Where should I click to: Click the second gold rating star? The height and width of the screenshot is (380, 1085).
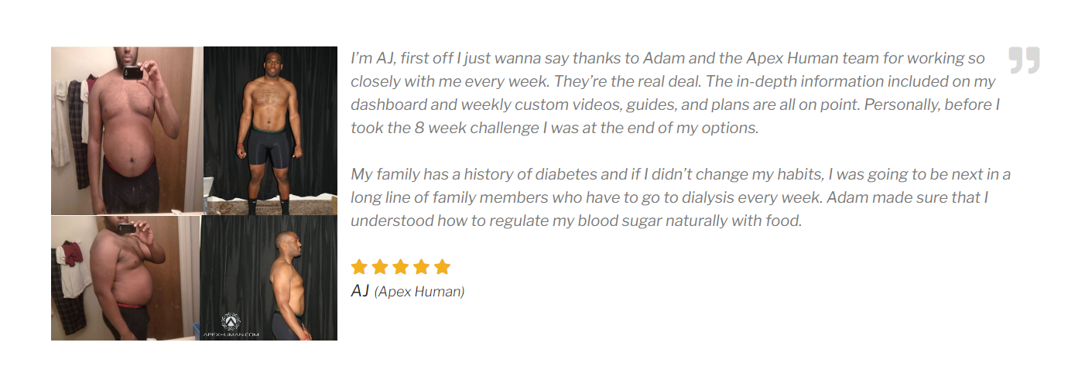pos(380,267)
